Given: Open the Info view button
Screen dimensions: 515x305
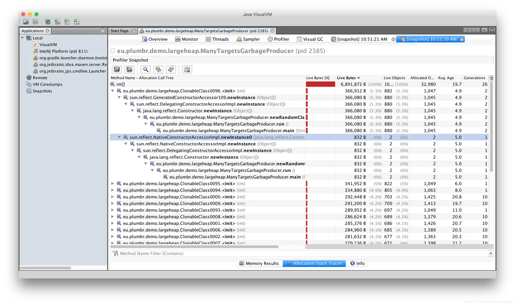Looking at the screenshot, I should click(357, 263).
